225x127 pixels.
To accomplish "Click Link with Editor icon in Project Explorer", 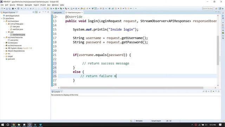I will tap(37, 12).
